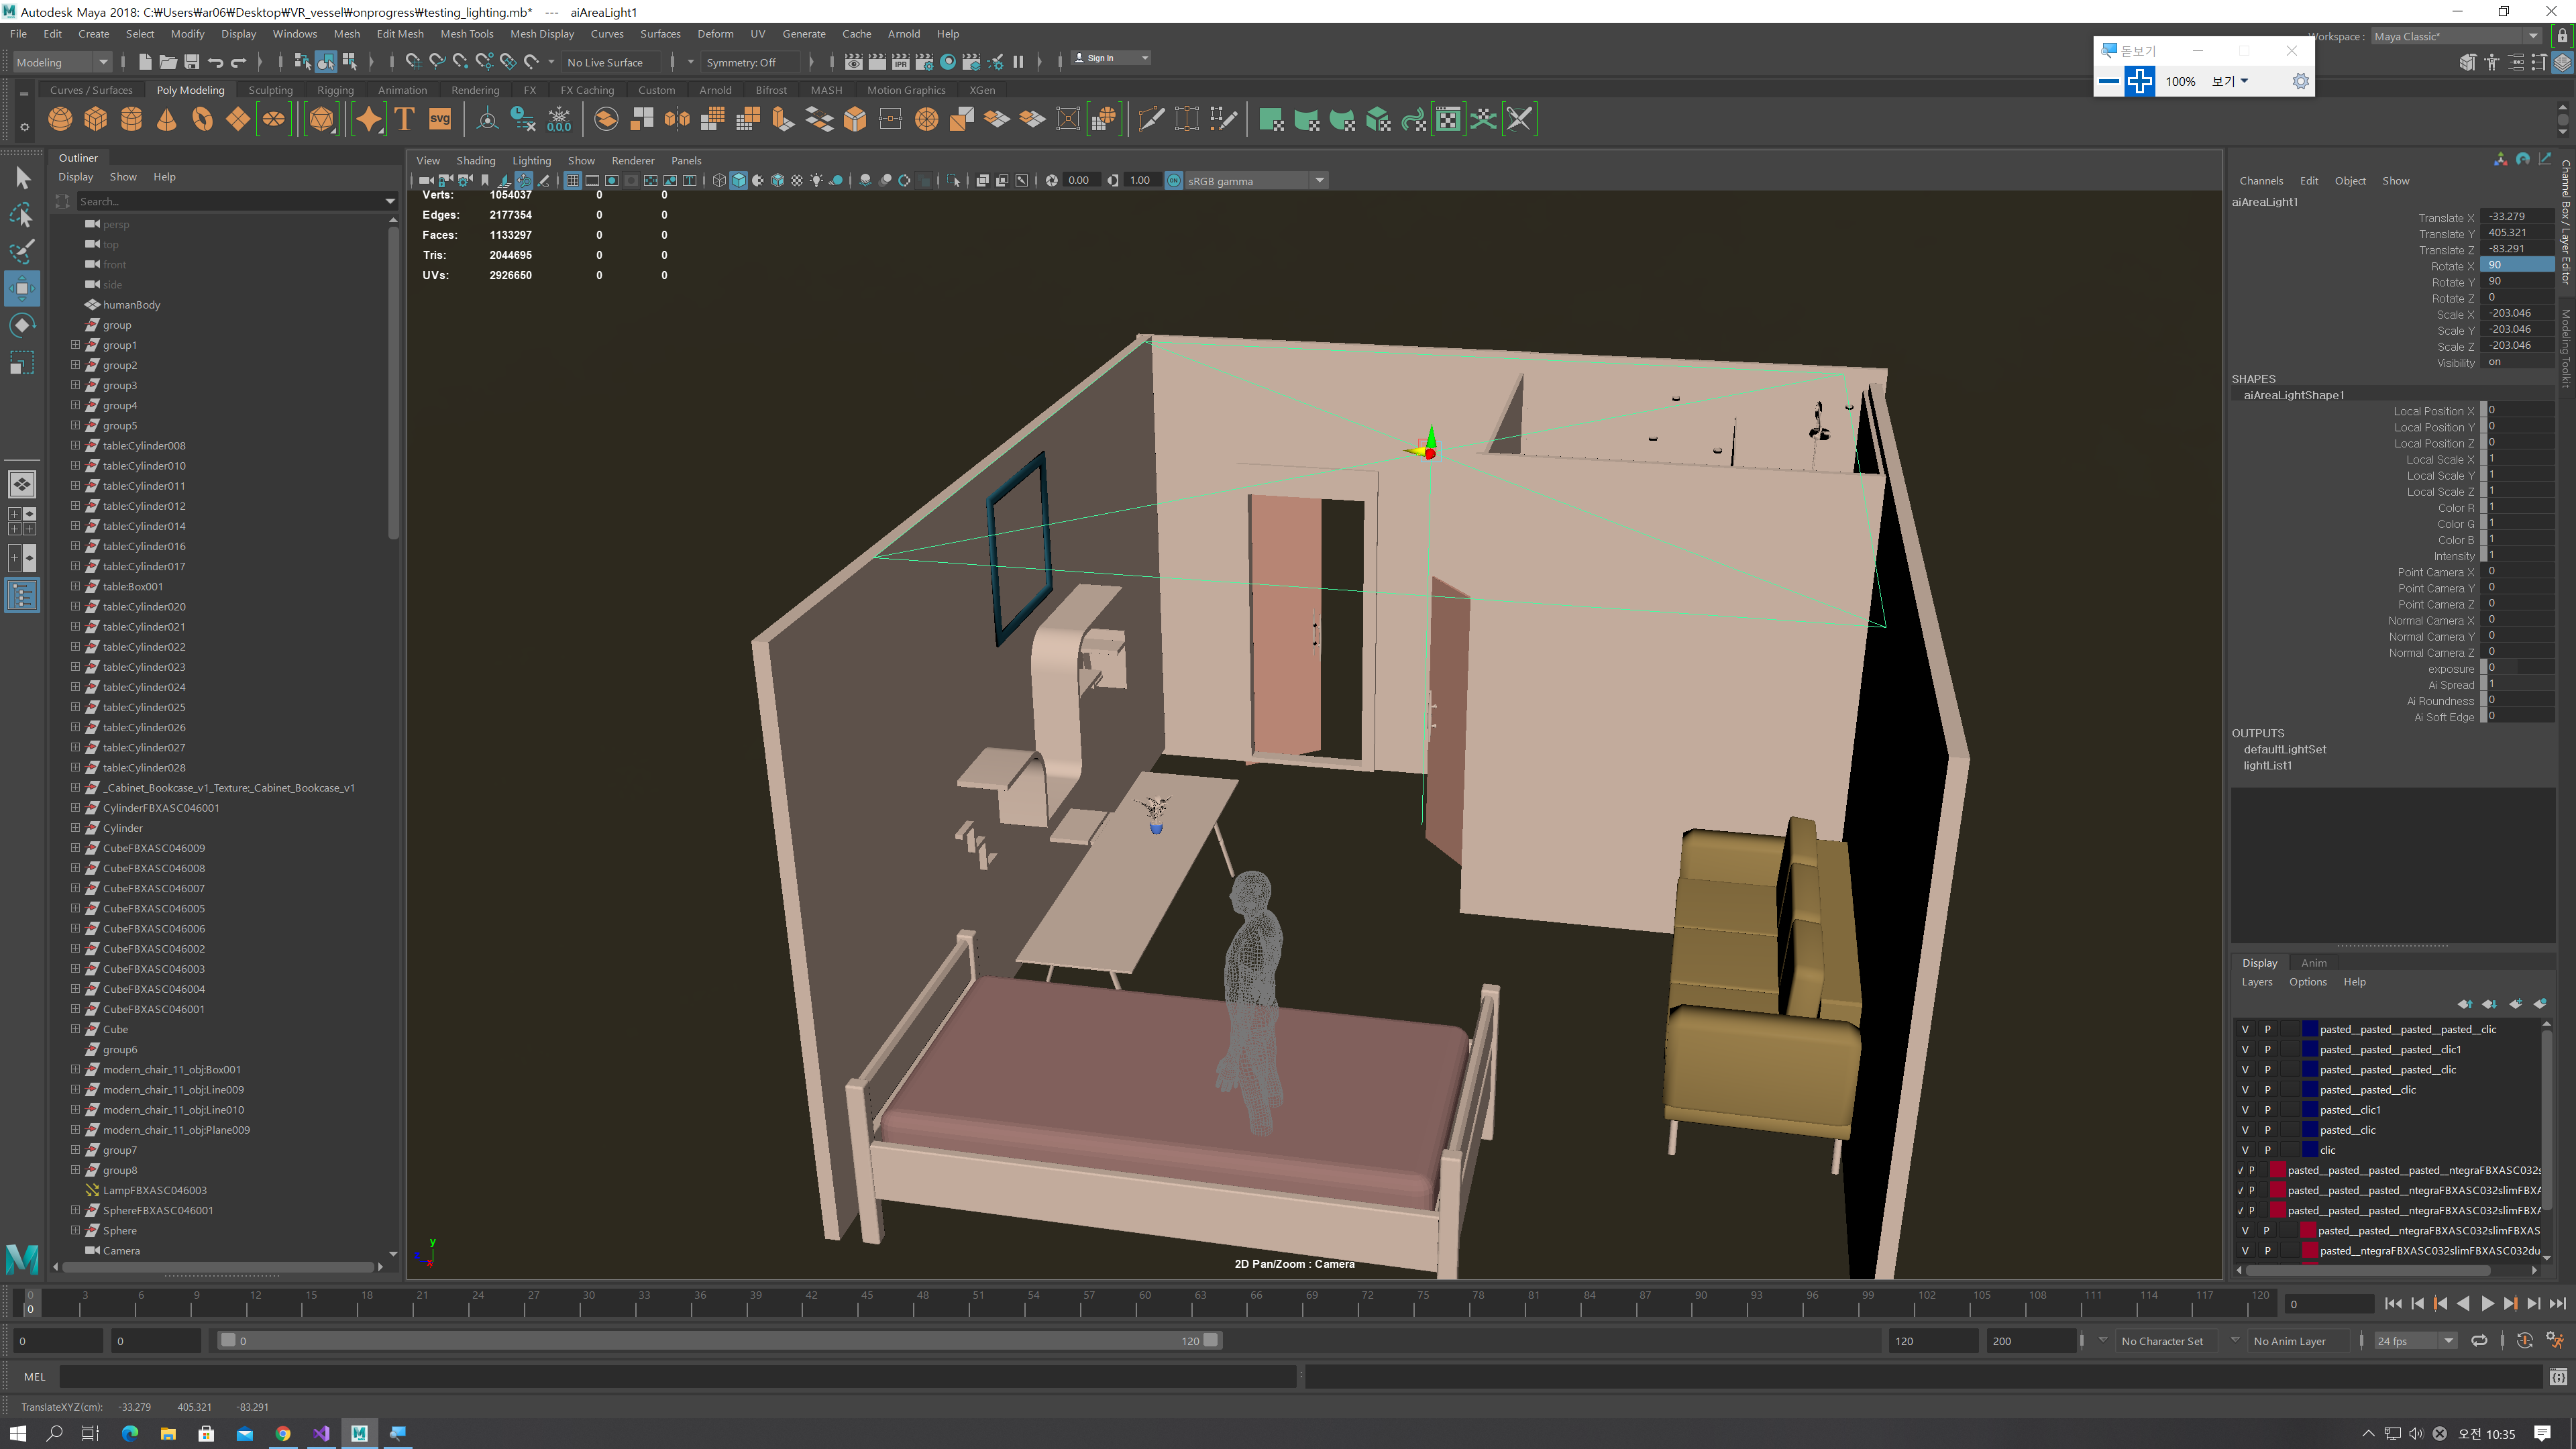
Task: Open the Type tool from the shelf
Action: pyautogui.click(x=404, y=119)
